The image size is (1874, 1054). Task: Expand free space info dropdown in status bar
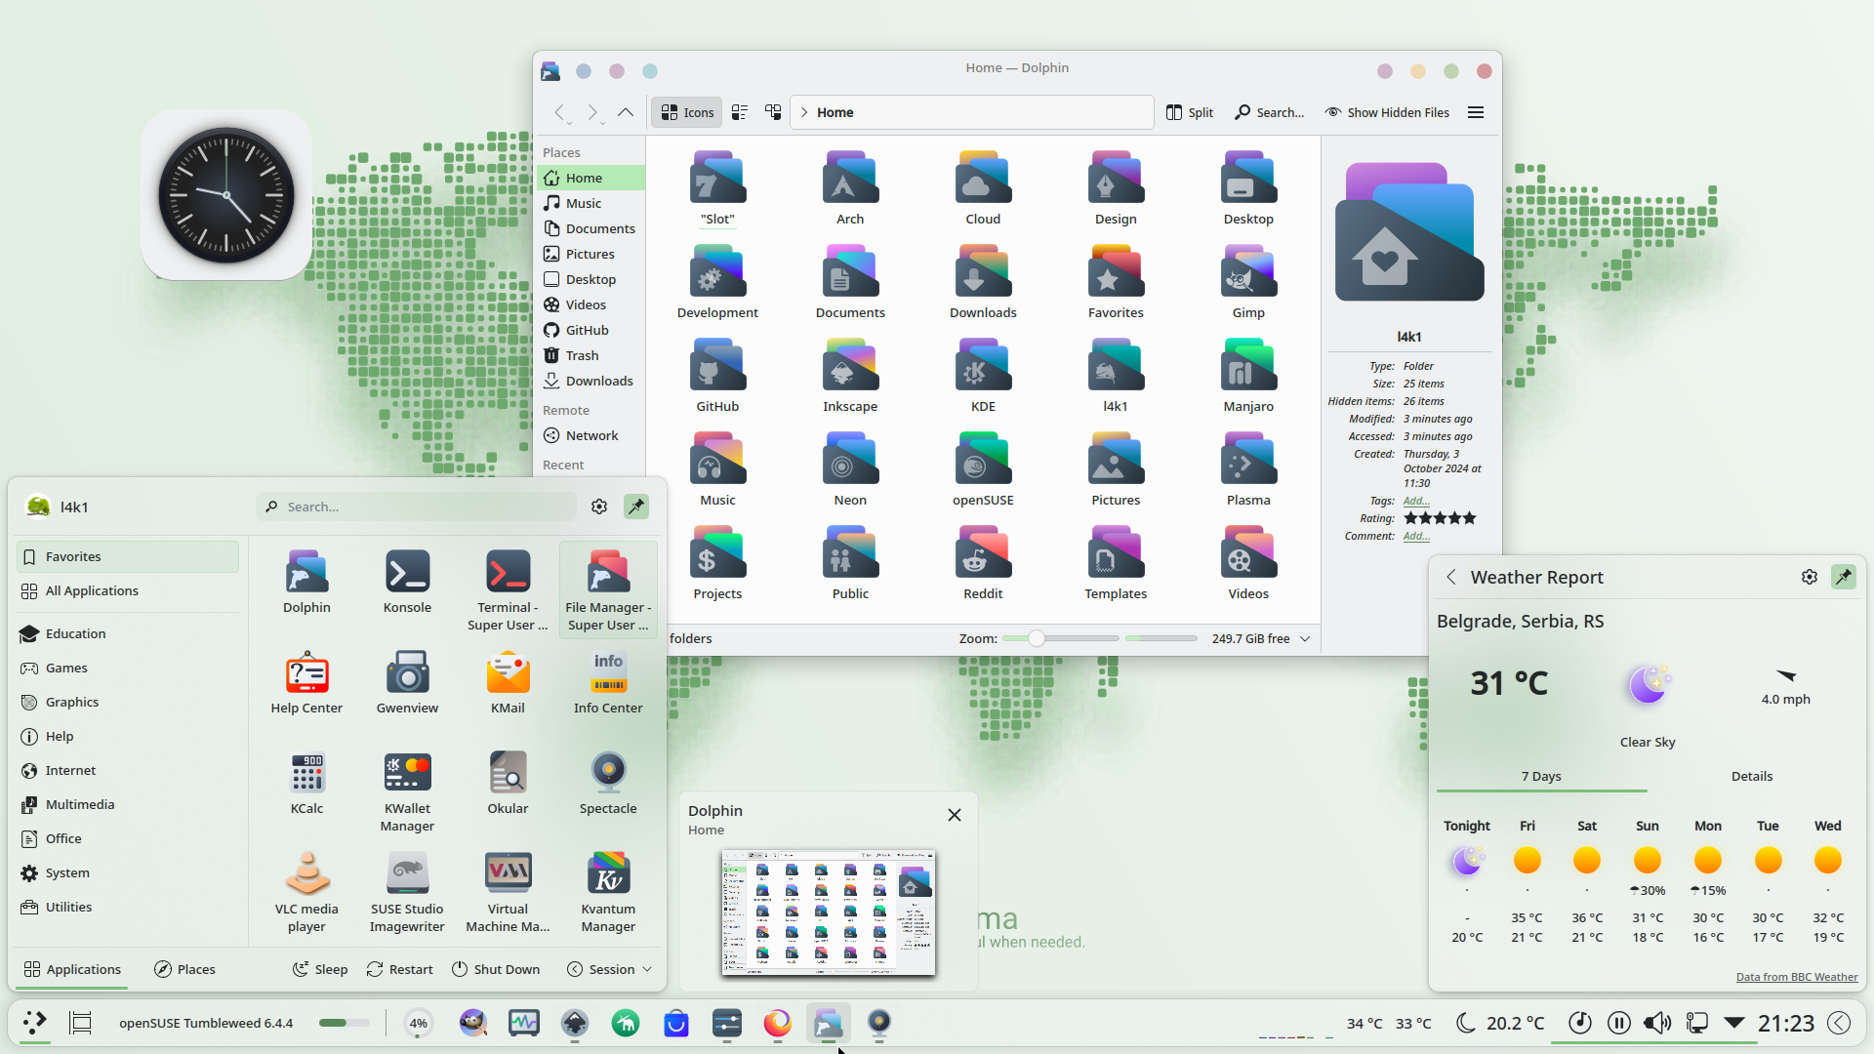[1305, 638]
